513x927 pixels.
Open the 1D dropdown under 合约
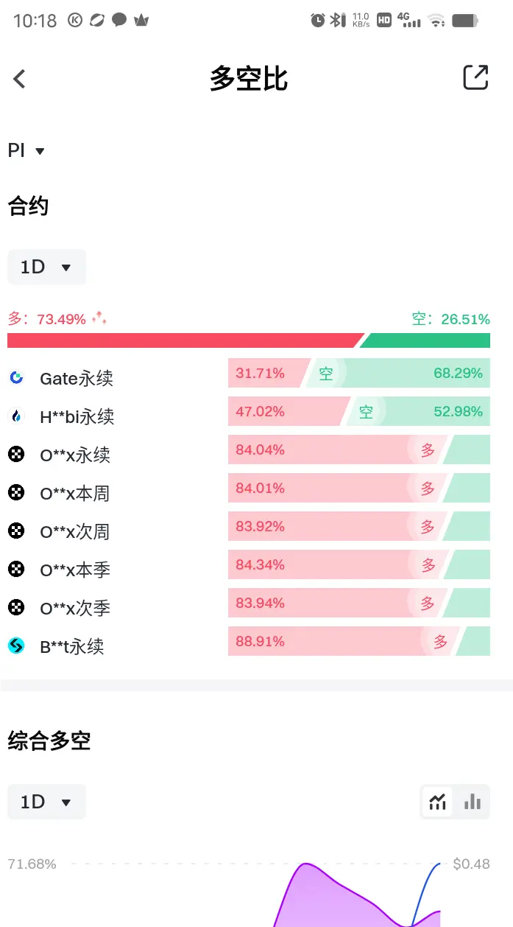coord(46,267)
